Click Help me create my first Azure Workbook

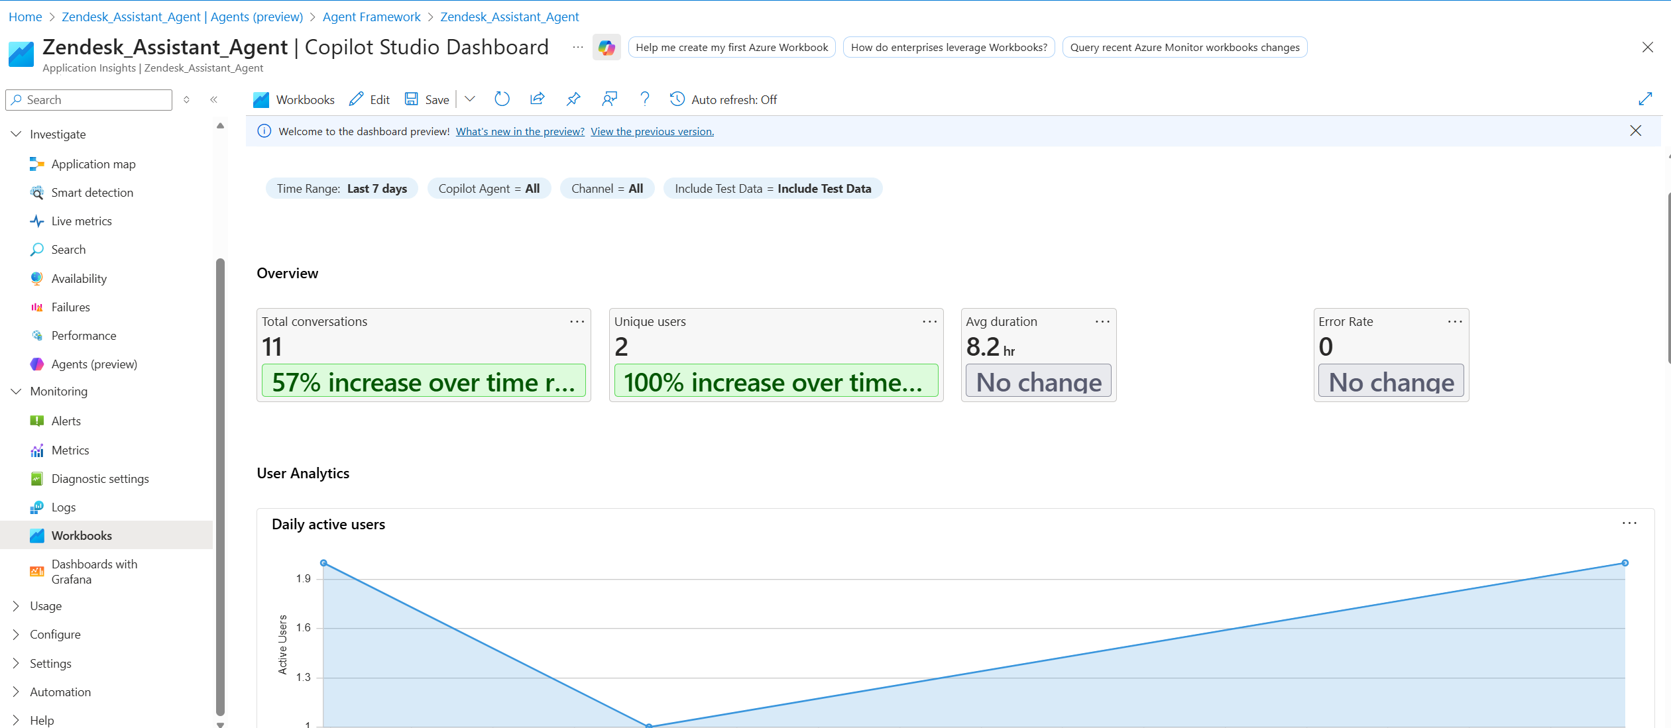(731, 48)
